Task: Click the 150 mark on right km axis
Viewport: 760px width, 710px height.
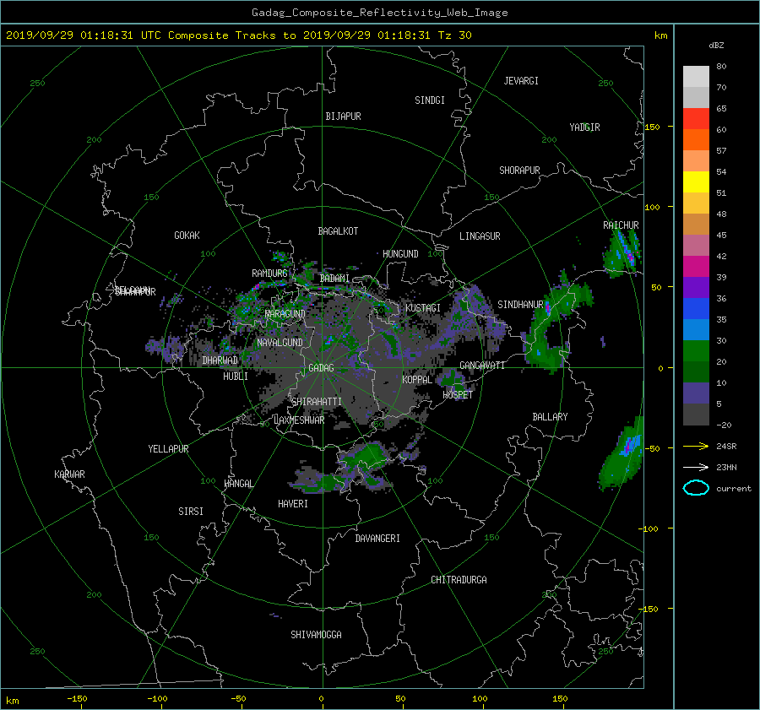Action: tap(652, 127)
